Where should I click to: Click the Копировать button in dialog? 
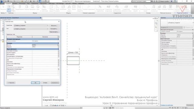coord(54,29)
